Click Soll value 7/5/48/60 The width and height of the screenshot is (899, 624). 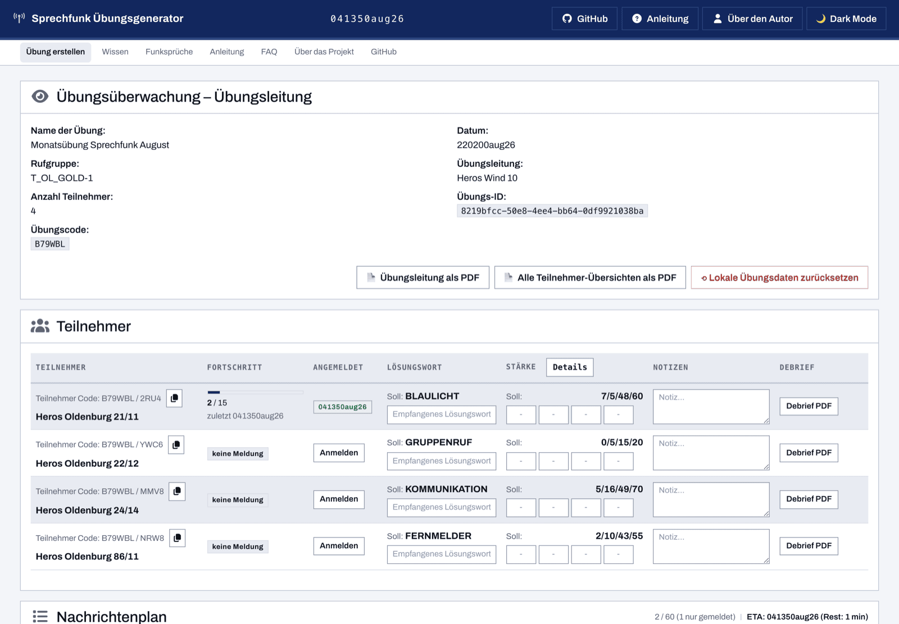point(622,396)
